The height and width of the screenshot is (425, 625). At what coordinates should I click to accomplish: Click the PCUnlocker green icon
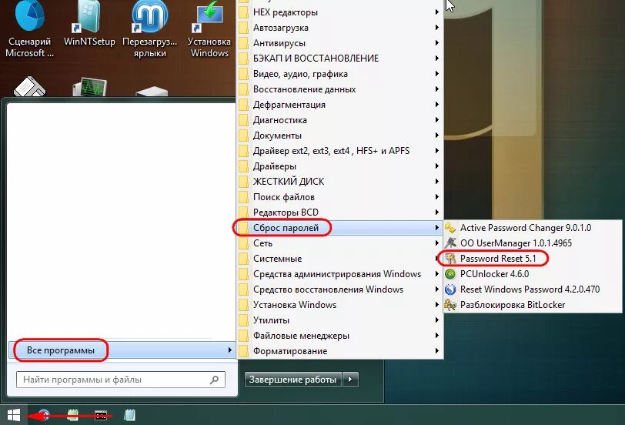point(450,274)
